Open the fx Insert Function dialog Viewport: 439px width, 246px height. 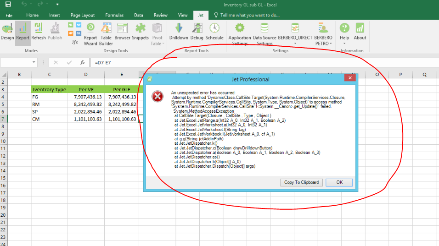82,63
